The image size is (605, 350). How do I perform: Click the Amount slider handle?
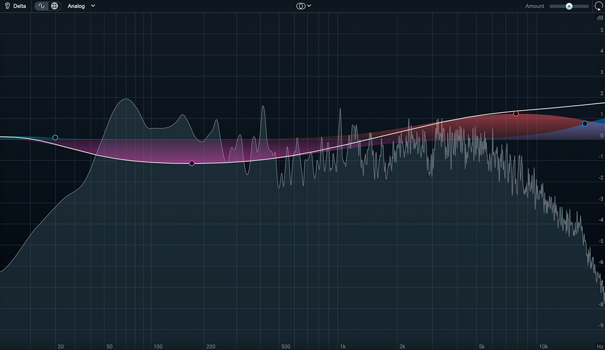(569, 6)
